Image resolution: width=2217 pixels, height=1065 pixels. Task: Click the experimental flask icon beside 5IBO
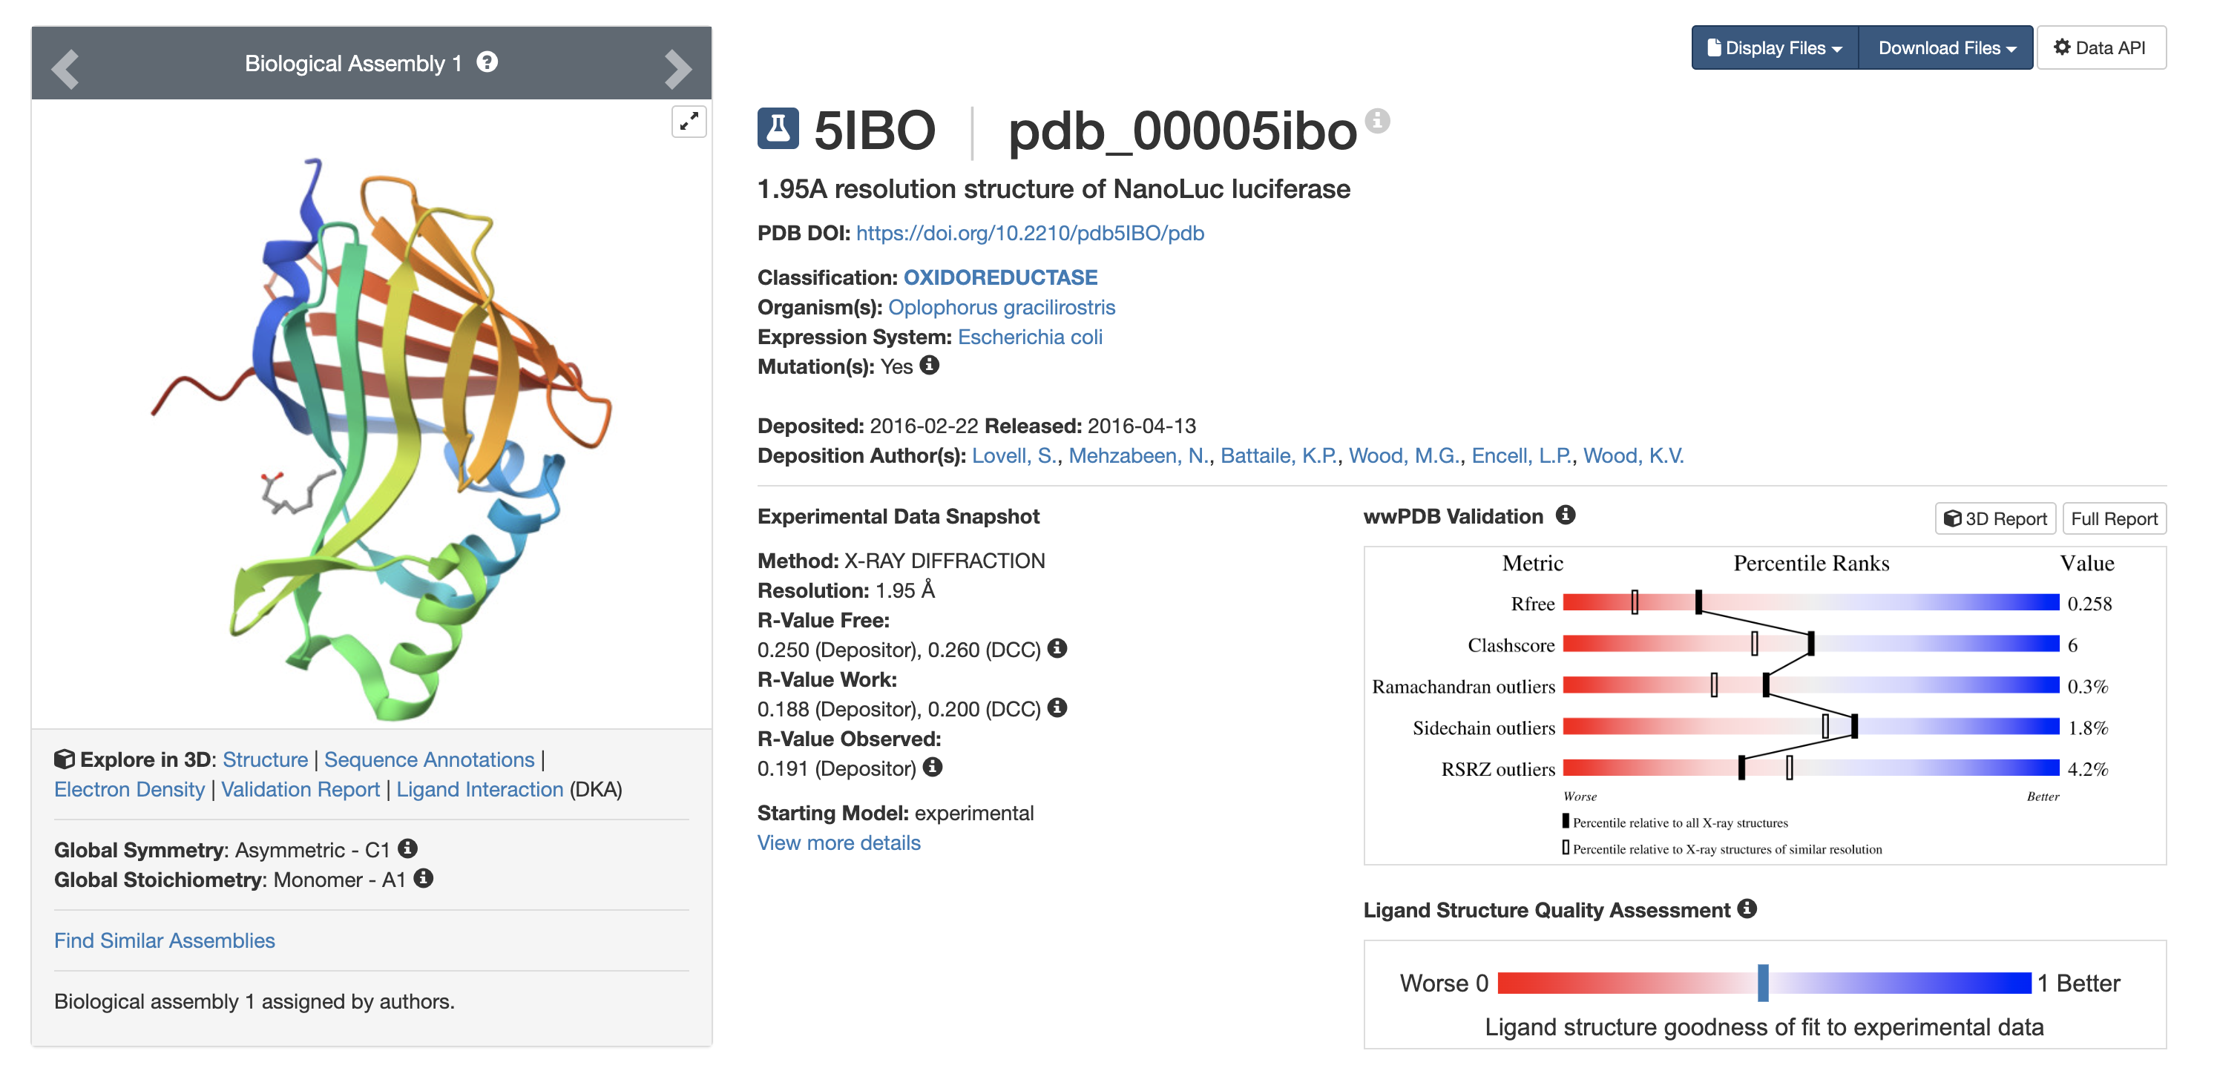coord(778,129)
